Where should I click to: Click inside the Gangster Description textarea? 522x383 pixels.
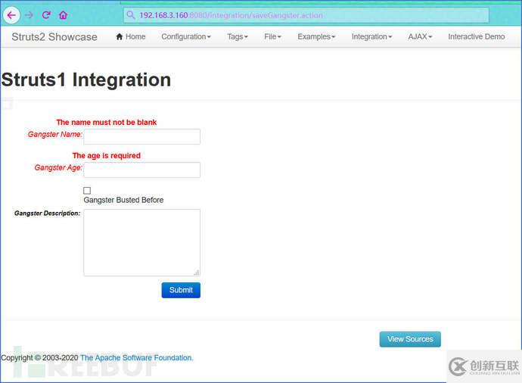[141, 242]
